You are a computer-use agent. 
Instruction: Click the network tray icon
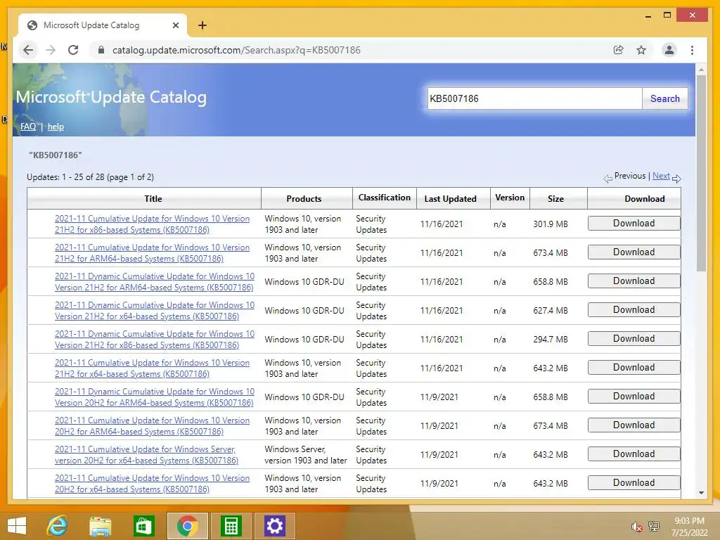click(654, 527)
